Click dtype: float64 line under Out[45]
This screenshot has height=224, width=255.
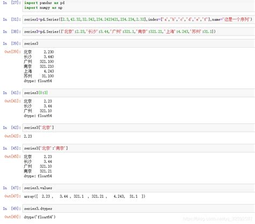tap(38, 176)
